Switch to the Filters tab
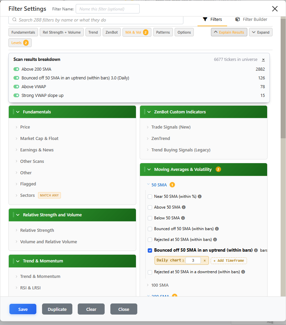This screenshot has height=325, width=286. [212, 20]
